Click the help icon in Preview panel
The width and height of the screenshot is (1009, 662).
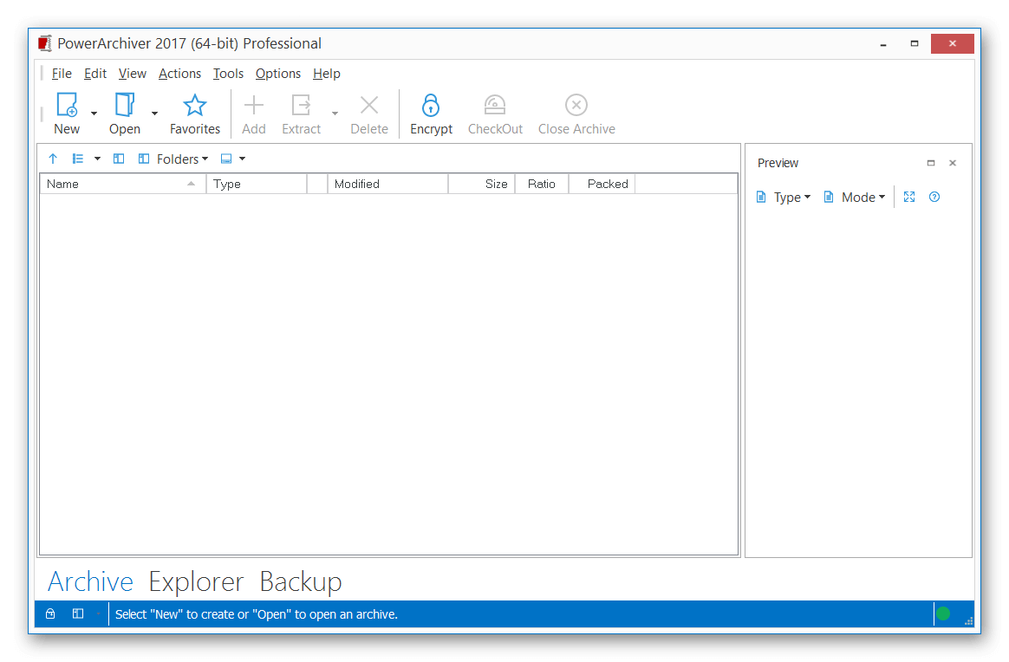[934, 197]
